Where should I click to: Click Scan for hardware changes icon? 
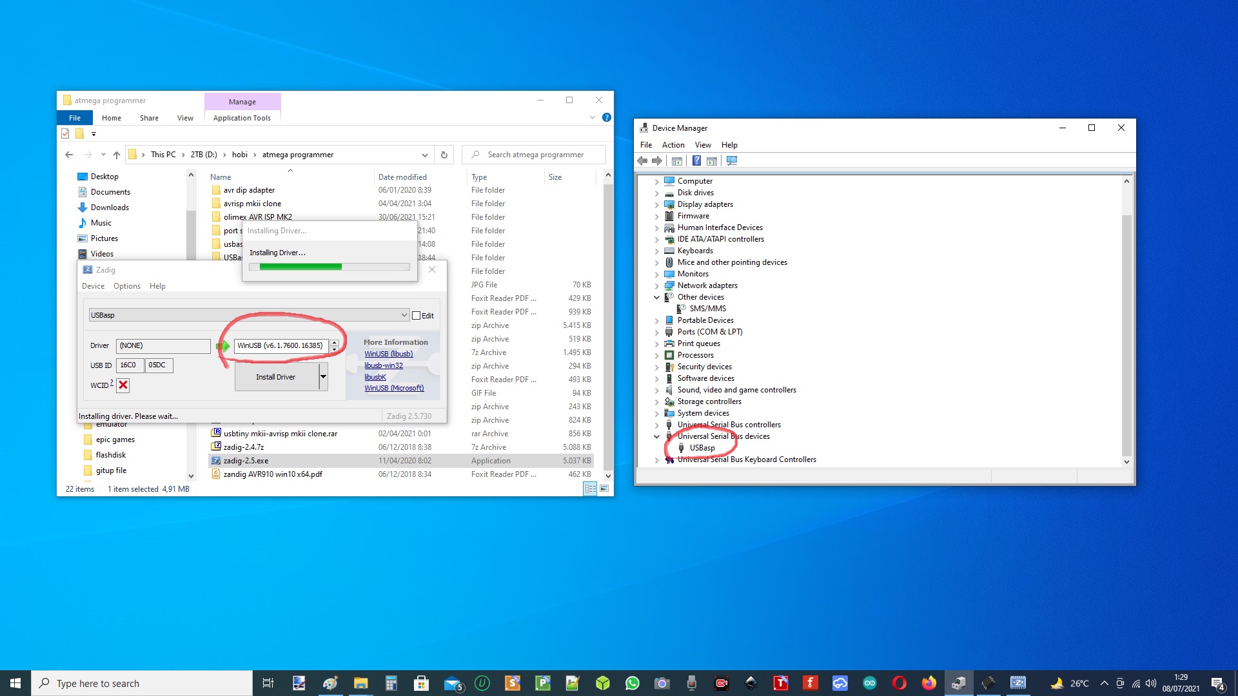[732, 160]
